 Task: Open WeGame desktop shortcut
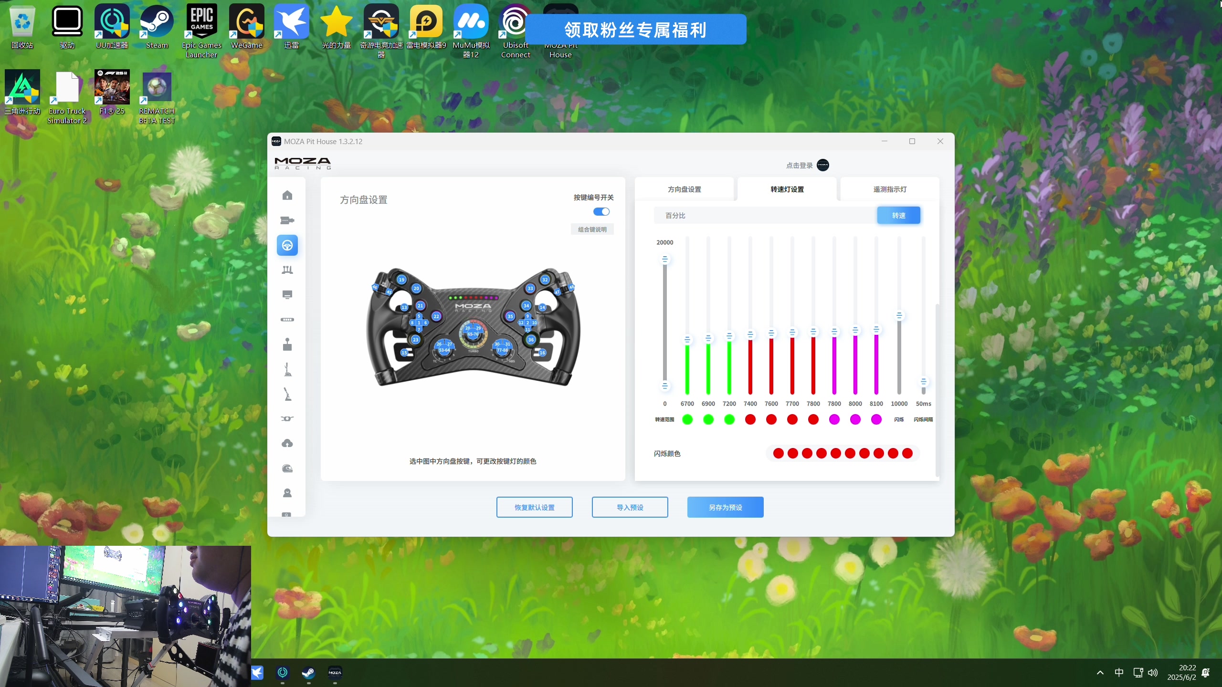[x=246, y=27]
